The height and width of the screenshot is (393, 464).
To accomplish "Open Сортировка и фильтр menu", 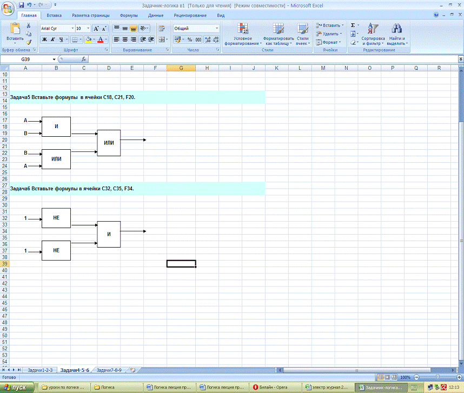I will click(373, 34).
